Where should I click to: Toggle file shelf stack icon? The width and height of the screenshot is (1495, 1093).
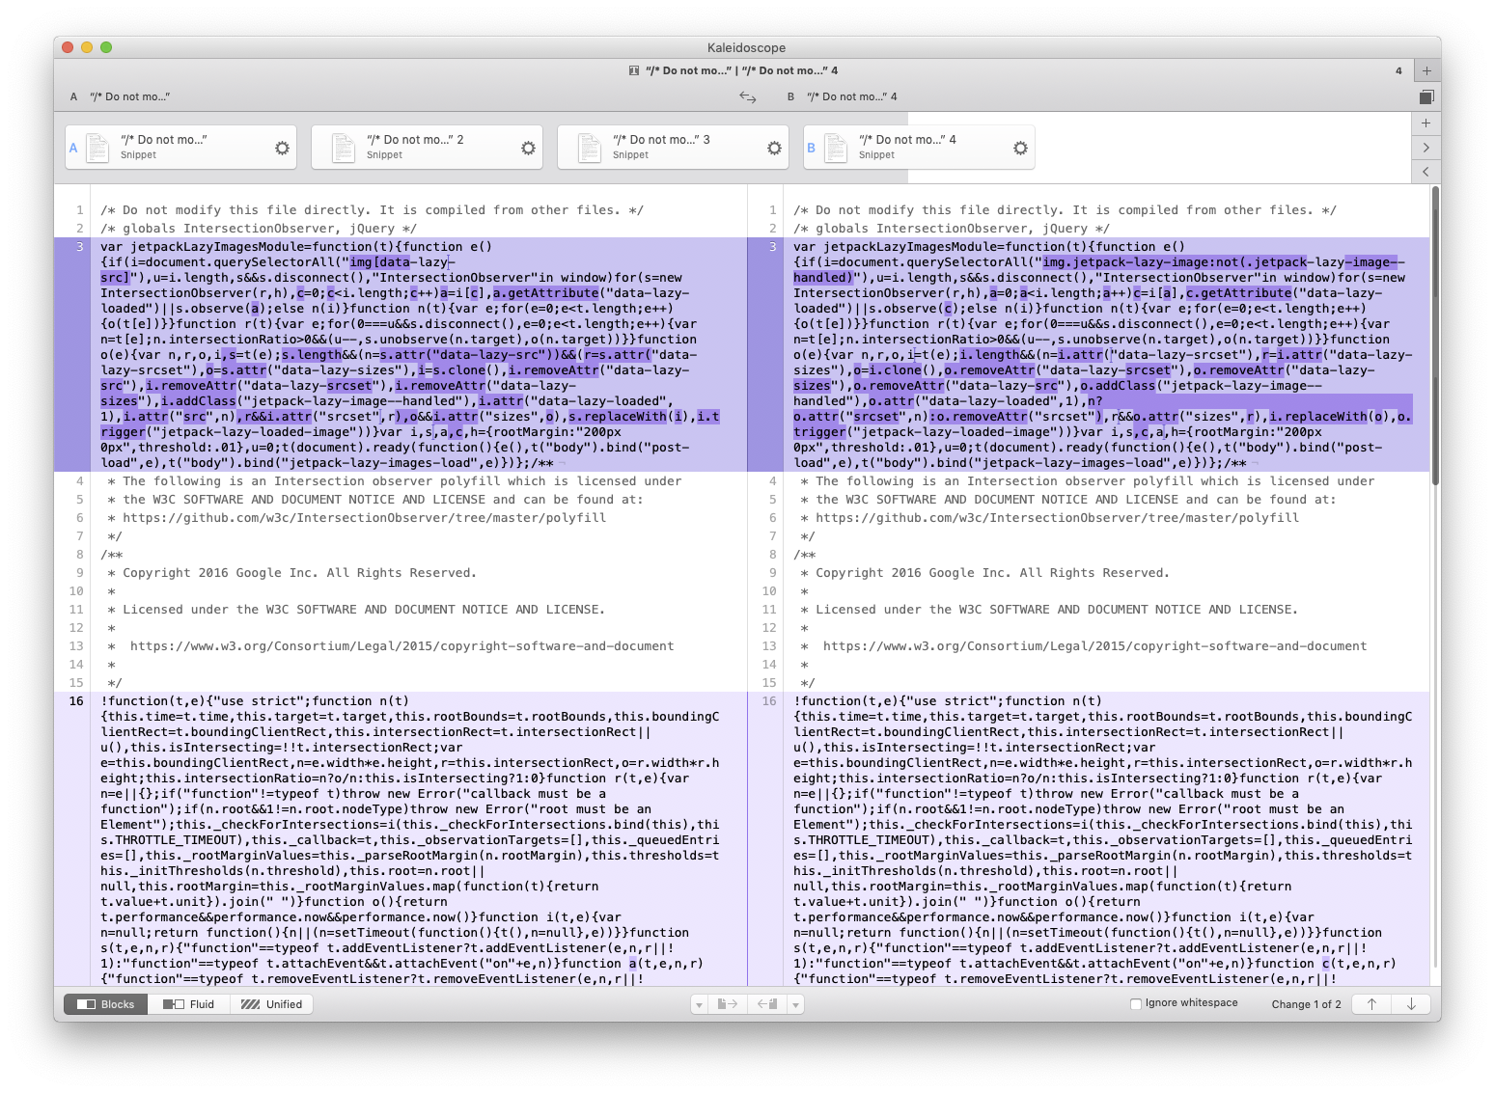tap(1426, 96)
